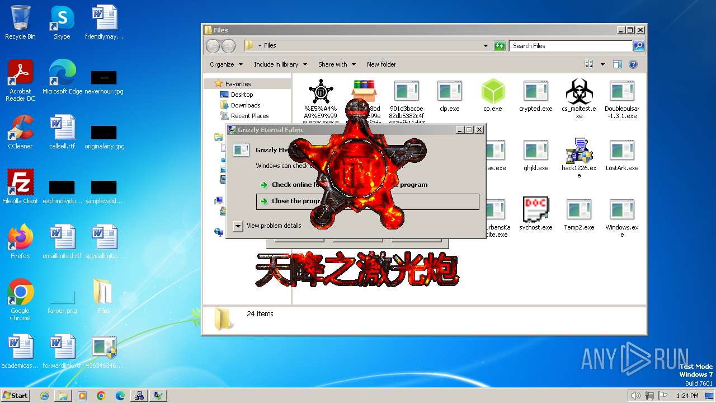Open Windows Explorer taskbar button
The image size is (716, 403).
(x=63, y=396)
